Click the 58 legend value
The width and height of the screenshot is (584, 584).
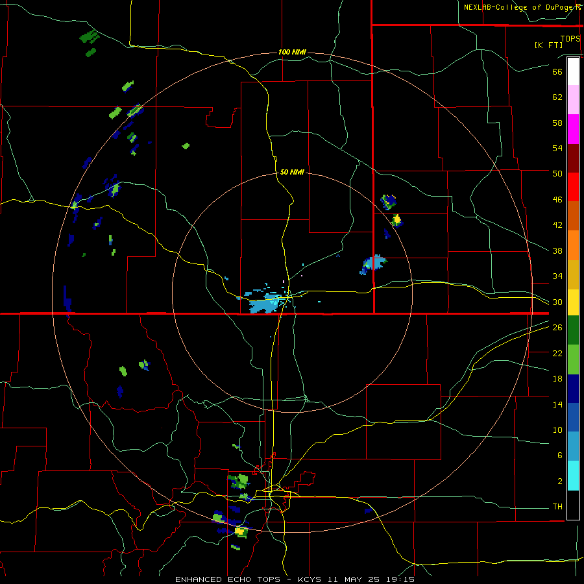557,123
